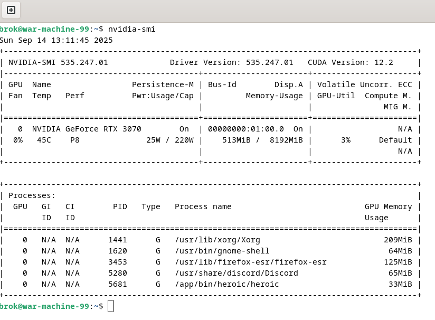Click the 25W / 220W power usage
The image size is (435, 320).
pos(170,140)
